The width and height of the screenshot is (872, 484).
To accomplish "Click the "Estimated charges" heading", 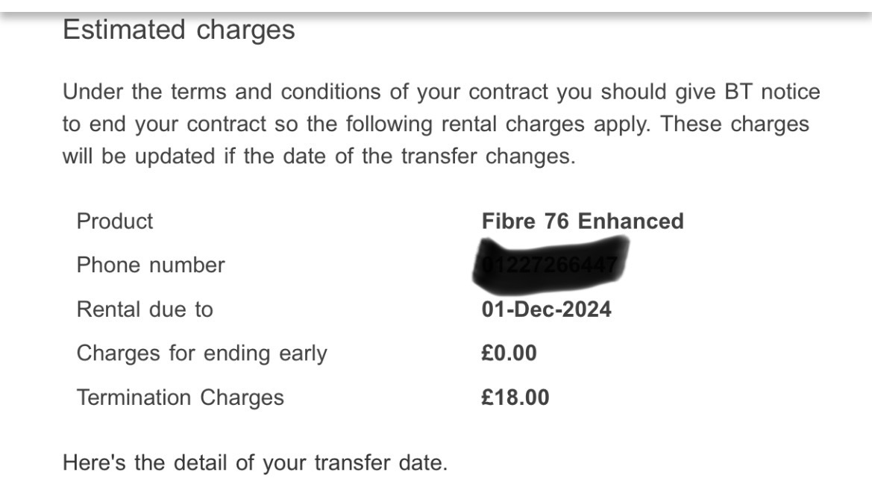I will click(x=179, y=31).
